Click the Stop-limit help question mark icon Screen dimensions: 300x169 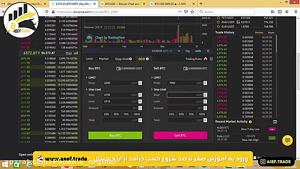[x=131, y=59]
